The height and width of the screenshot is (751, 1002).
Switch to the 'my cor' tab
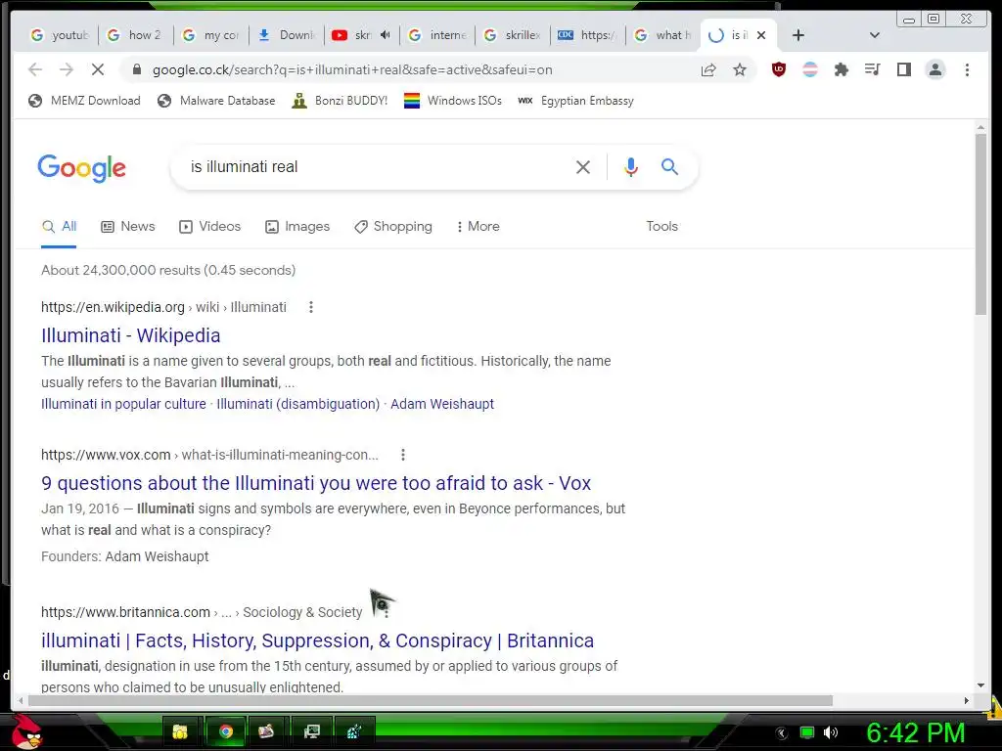point(211,35)
